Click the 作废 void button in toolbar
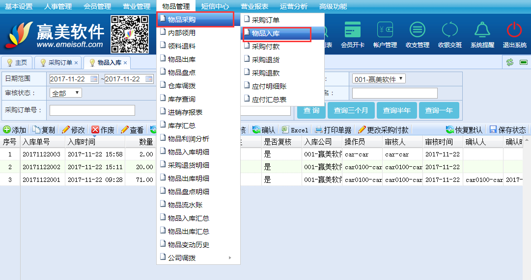The image size is (531, 280). click(x=103, y=130)
